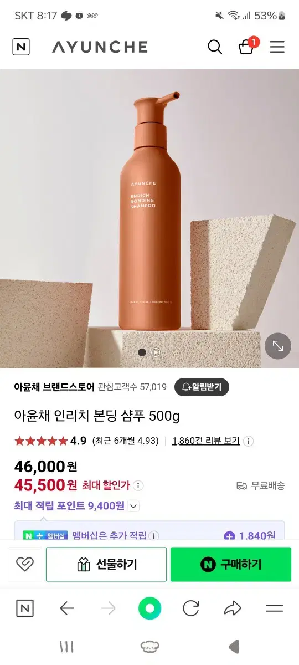Tap the search magnifier icon
The image size is (299, 665).
pyautogui.click(x=215, y=47)
